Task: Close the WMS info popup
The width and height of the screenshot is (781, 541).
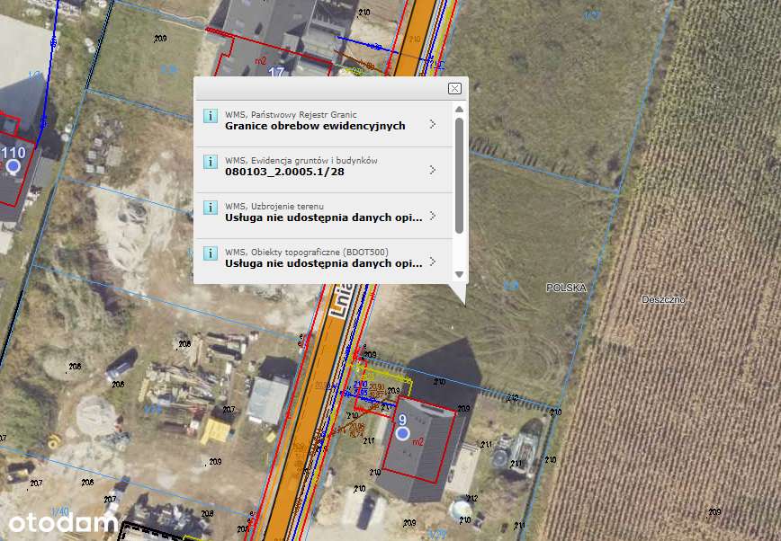Action: pyautogui.click(x=454, y=89)
